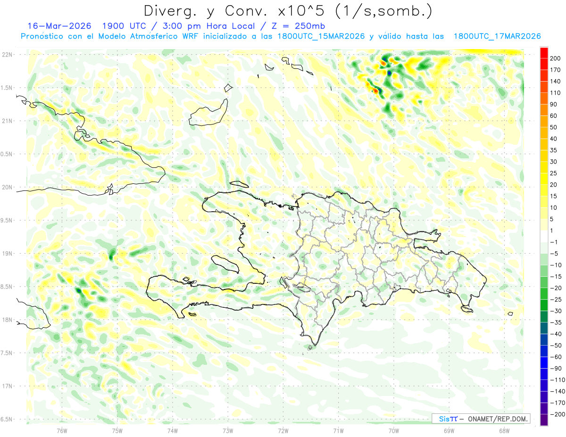This screenshot has height=437, width=566.
Task: Click the '90' legend value
Action: point(554,104)
